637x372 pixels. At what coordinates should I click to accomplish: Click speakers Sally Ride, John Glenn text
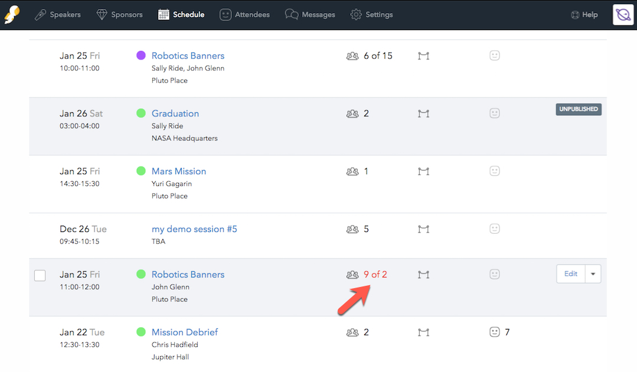point(188,68)
